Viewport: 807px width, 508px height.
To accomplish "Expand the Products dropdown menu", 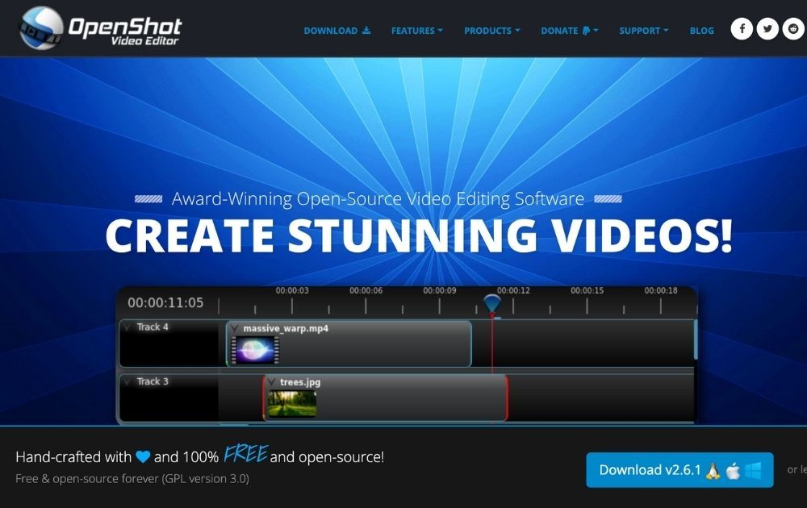I will [492, 31].
